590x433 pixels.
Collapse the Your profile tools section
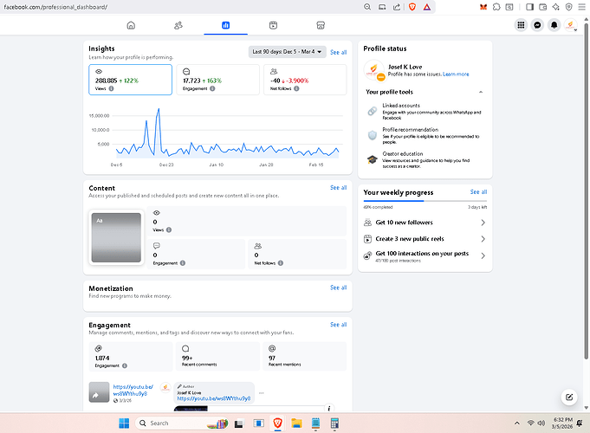click(x=481, y=92)
